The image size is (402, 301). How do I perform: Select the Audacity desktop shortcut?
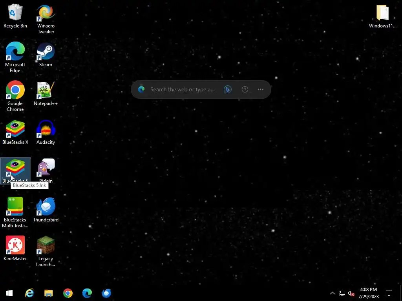coord(46,132)
